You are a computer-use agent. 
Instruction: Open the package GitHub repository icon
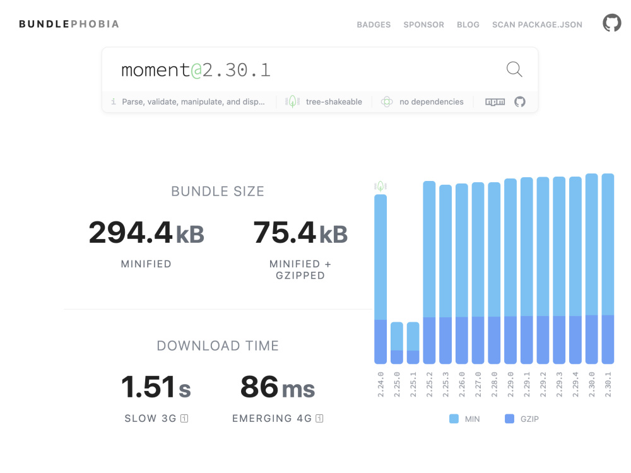[520, 102]
